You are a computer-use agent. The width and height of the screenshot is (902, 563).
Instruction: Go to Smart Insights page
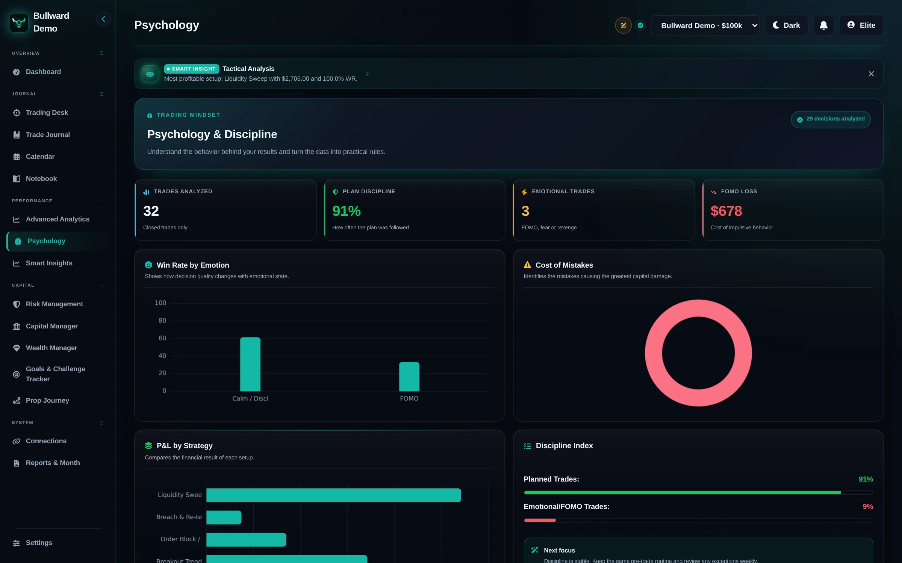tap(58, 263)
